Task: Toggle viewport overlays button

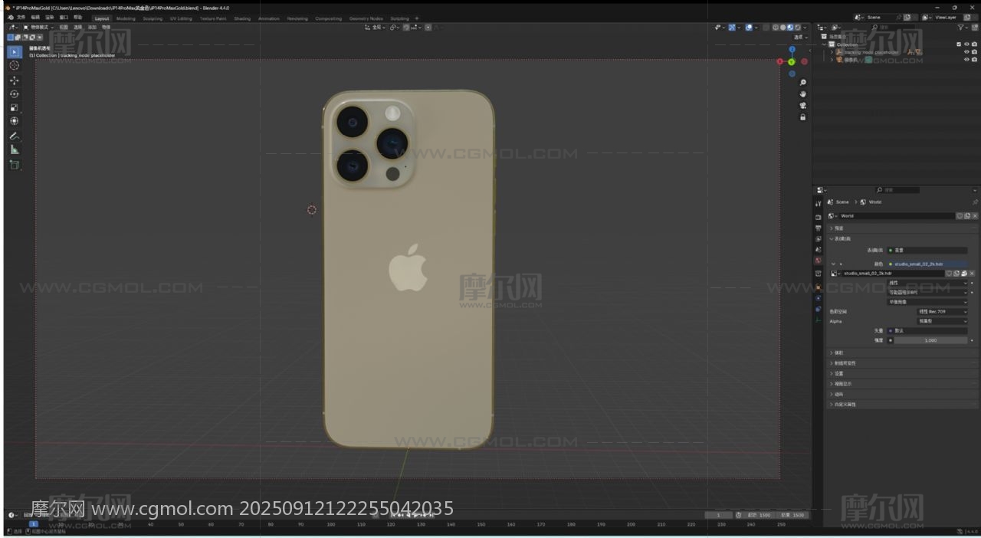Action: pos(749,28)
